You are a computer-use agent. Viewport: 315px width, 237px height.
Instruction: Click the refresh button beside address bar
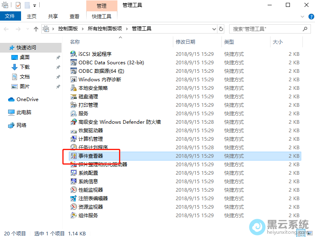pyautogui.click(x=221, y=29)
